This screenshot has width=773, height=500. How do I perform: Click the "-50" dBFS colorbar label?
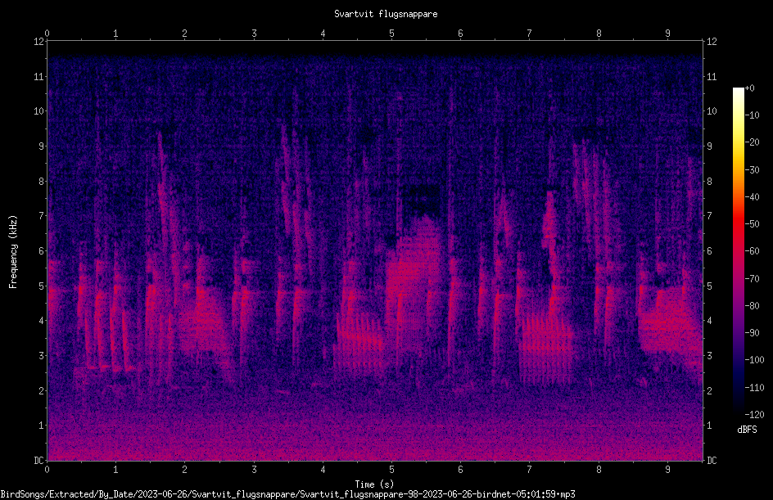(x=752, y=224)
